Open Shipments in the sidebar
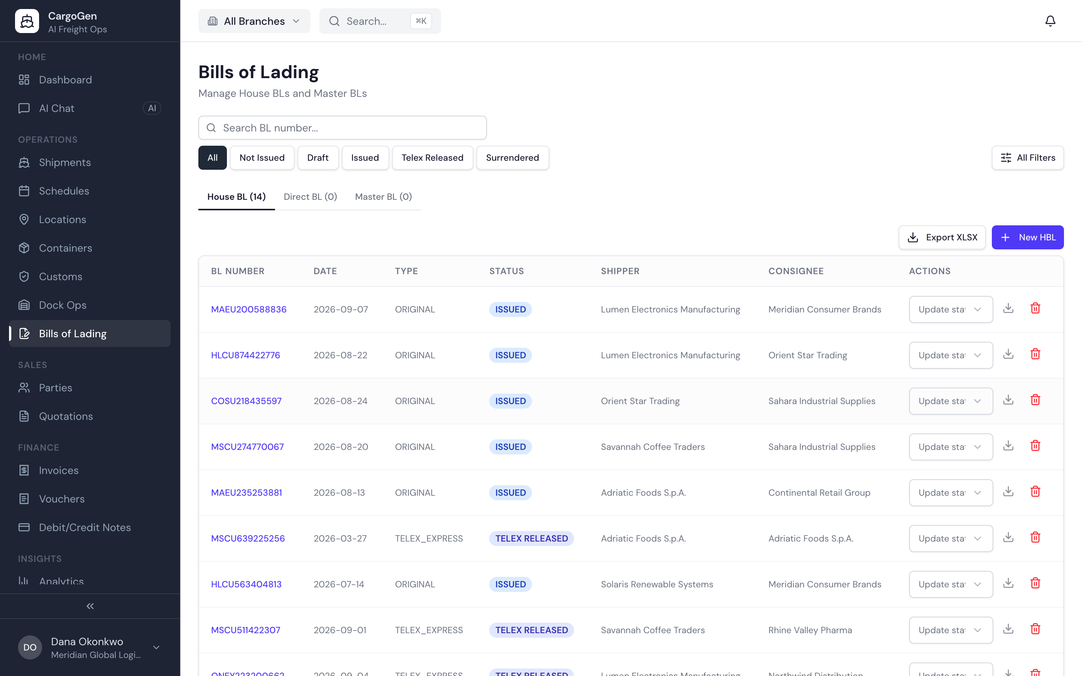Image resolution: width=1082 pixels, height=676 pixels. tap(89, 162)
